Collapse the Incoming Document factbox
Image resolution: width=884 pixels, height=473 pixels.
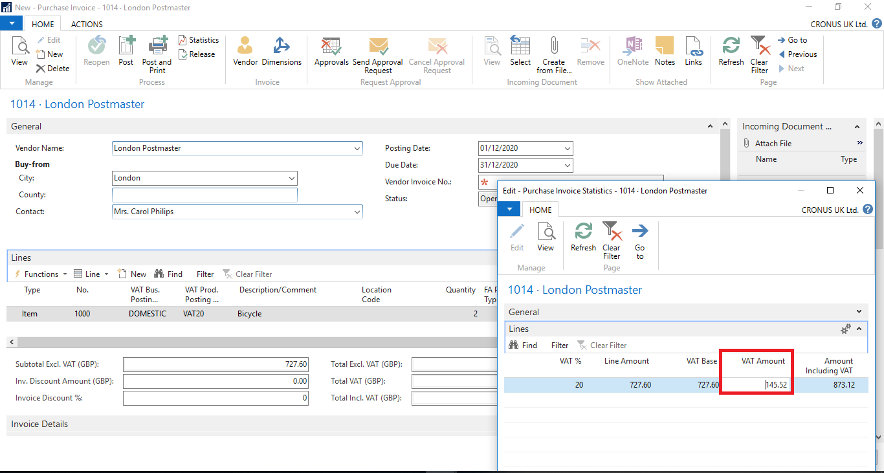pos(857,127)
